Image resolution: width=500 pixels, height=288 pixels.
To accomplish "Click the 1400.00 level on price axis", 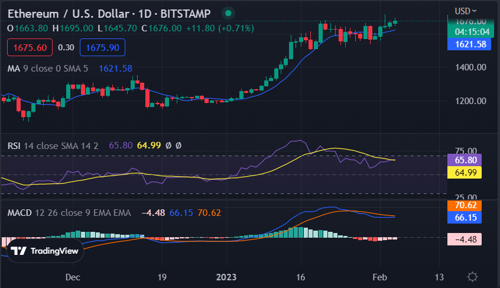I will [470, 68].
